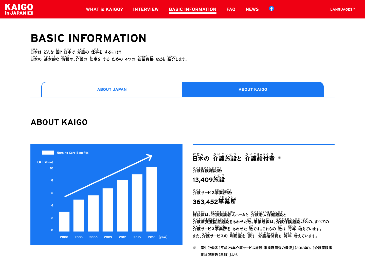Open the Facebook page icon
365x259 pixels.
coord(271,9)
